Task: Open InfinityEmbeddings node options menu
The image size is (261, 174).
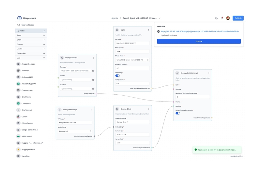Action: click(x=91, y=110)
